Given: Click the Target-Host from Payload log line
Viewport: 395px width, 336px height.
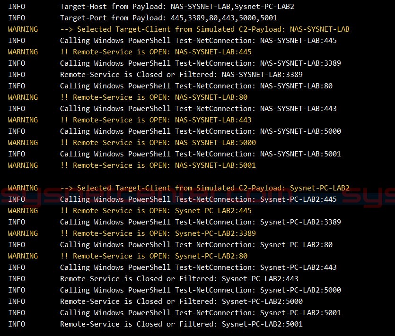Looking at the screenshot, I should pos(151,7).
